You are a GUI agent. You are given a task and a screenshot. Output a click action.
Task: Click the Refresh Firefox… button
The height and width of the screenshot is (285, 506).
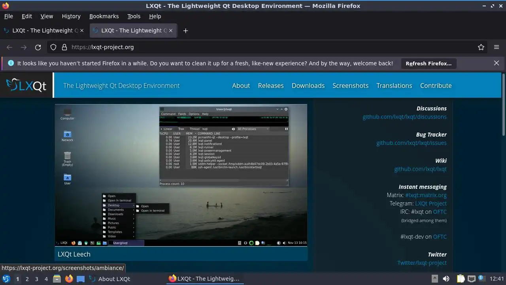tap(429, 63)
